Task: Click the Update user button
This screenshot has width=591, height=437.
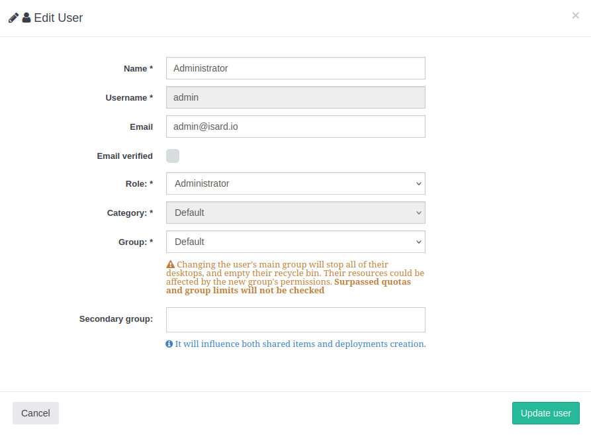Action: coord(545,413)
